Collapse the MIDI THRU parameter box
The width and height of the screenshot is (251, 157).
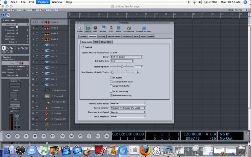(3, 20)
